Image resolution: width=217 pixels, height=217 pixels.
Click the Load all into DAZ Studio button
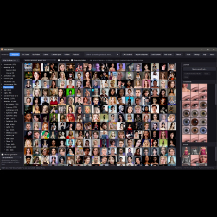click(x=193, y=74)
